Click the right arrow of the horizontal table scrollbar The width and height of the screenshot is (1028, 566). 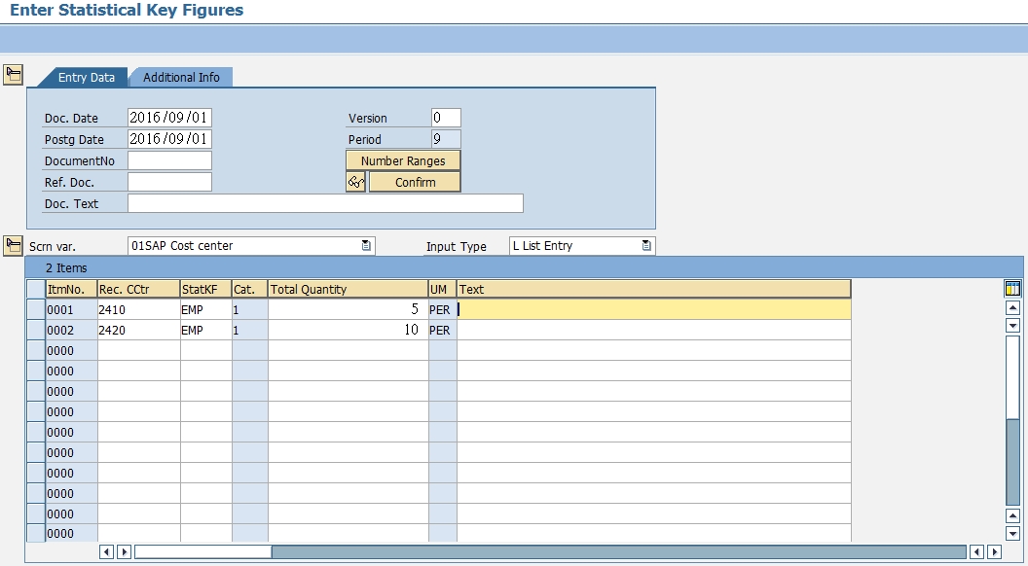(x=124, y=550)
